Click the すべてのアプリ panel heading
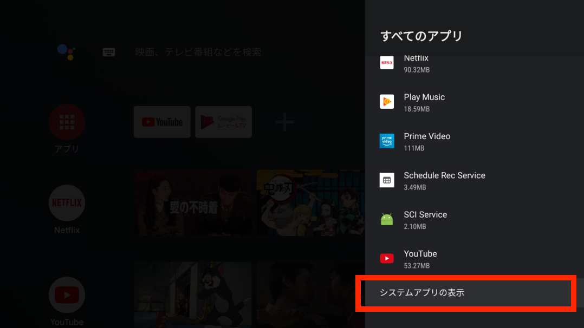 421,36
